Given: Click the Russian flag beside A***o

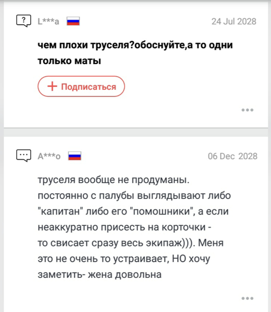Looking at the screenshot, I should click(x=74, y=156).
